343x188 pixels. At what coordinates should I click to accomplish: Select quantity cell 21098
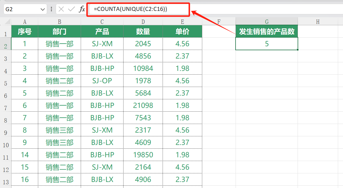click(143, 106)
